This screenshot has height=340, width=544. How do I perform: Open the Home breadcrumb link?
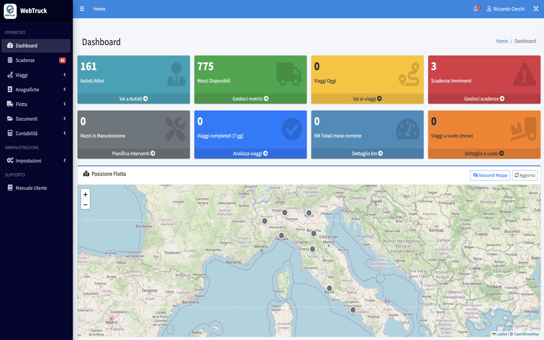502,41
